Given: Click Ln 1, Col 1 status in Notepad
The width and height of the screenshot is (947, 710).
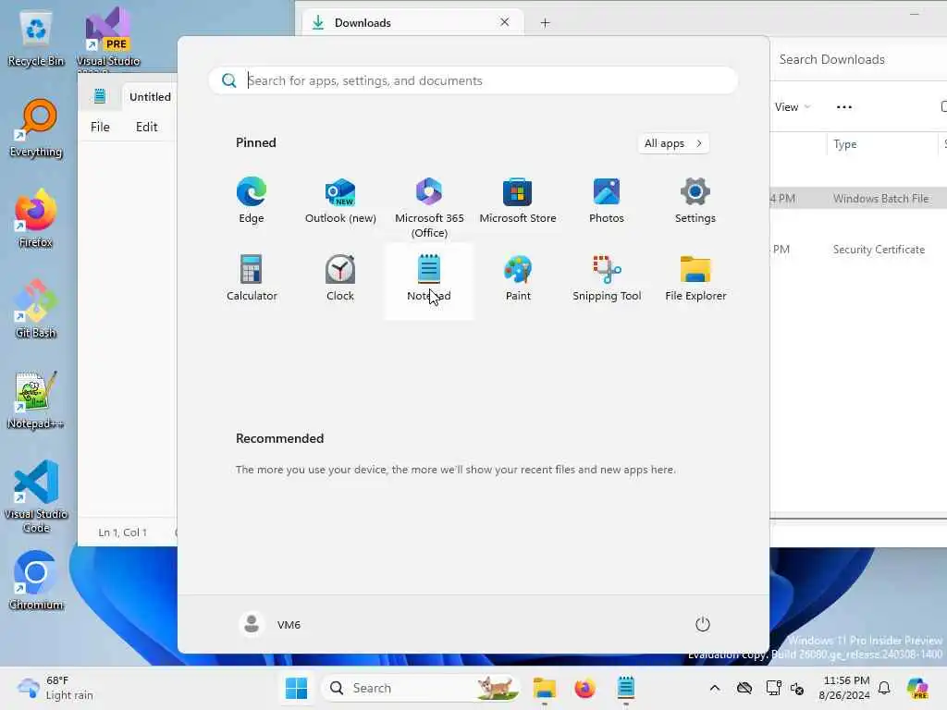Looking at the screenshot, I should point(123,532).
